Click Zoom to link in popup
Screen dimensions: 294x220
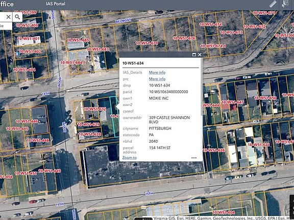click(129, 158)
